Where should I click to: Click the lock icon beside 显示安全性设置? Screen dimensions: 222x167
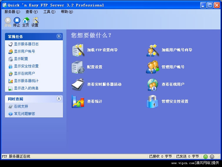pyautogui.click(x=11, y=66)
